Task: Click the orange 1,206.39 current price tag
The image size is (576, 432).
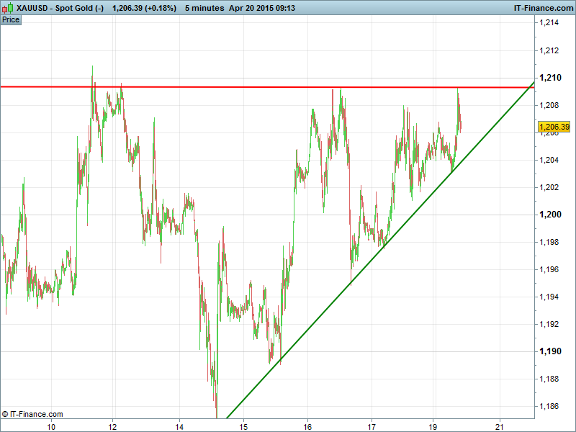Action: tap(554, 127)
